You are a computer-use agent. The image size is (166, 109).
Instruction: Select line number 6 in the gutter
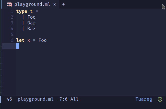12,40
